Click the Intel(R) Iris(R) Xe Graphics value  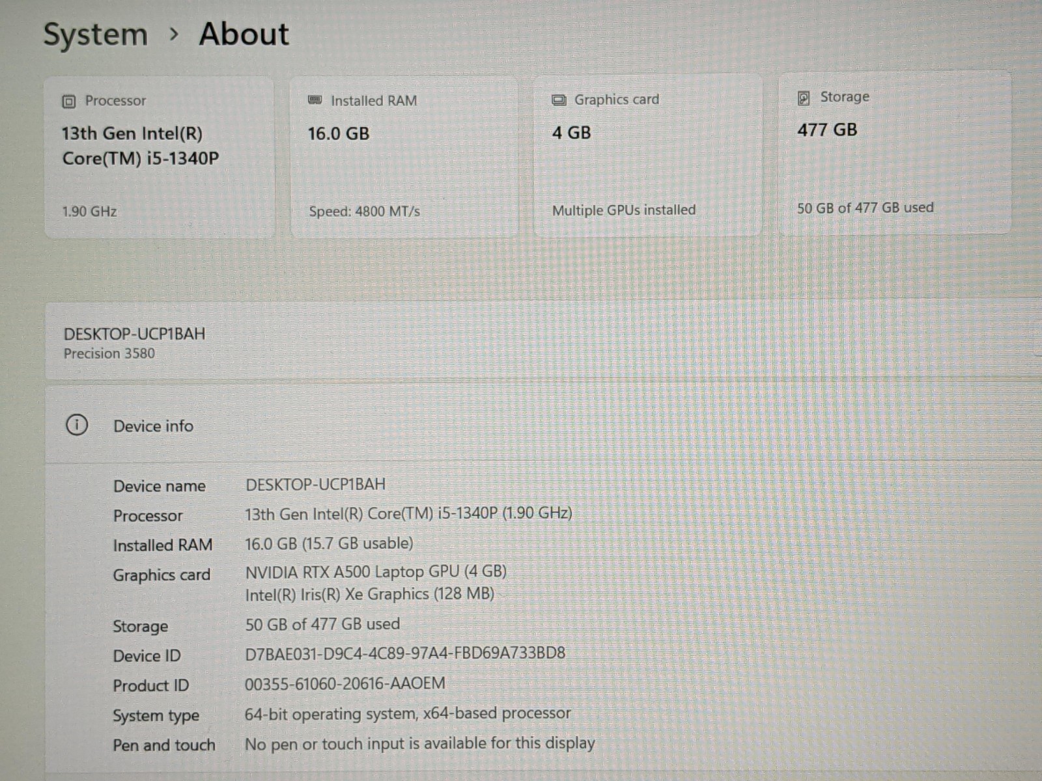point(369,594)
